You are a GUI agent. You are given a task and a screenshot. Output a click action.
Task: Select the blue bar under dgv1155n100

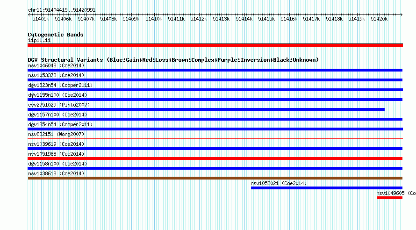[215, 100]
